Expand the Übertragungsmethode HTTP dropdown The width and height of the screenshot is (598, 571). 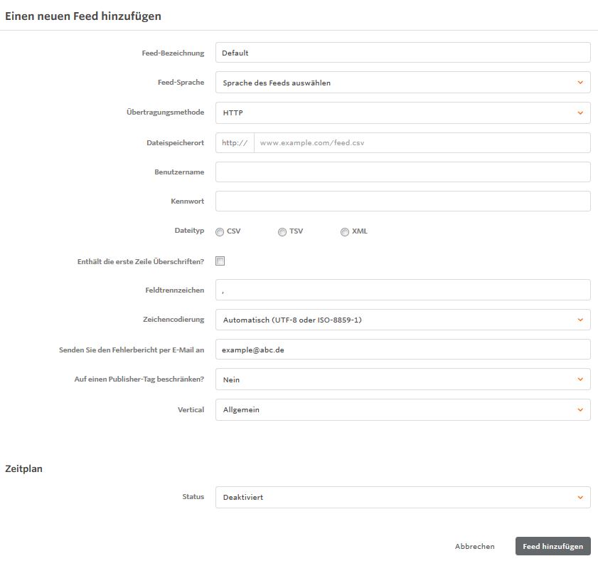(x=403, y=112)
